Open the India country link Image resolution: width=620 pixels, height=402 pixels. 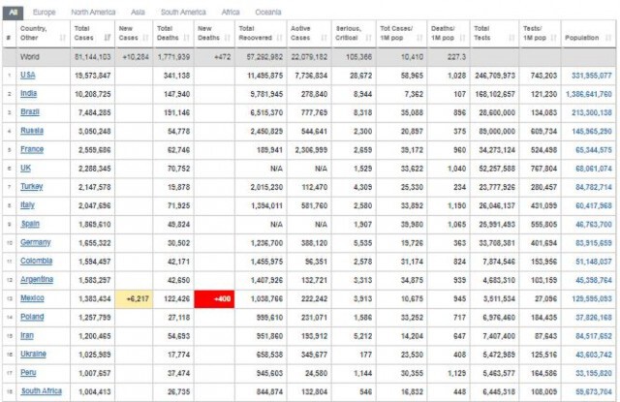(28, 94)
